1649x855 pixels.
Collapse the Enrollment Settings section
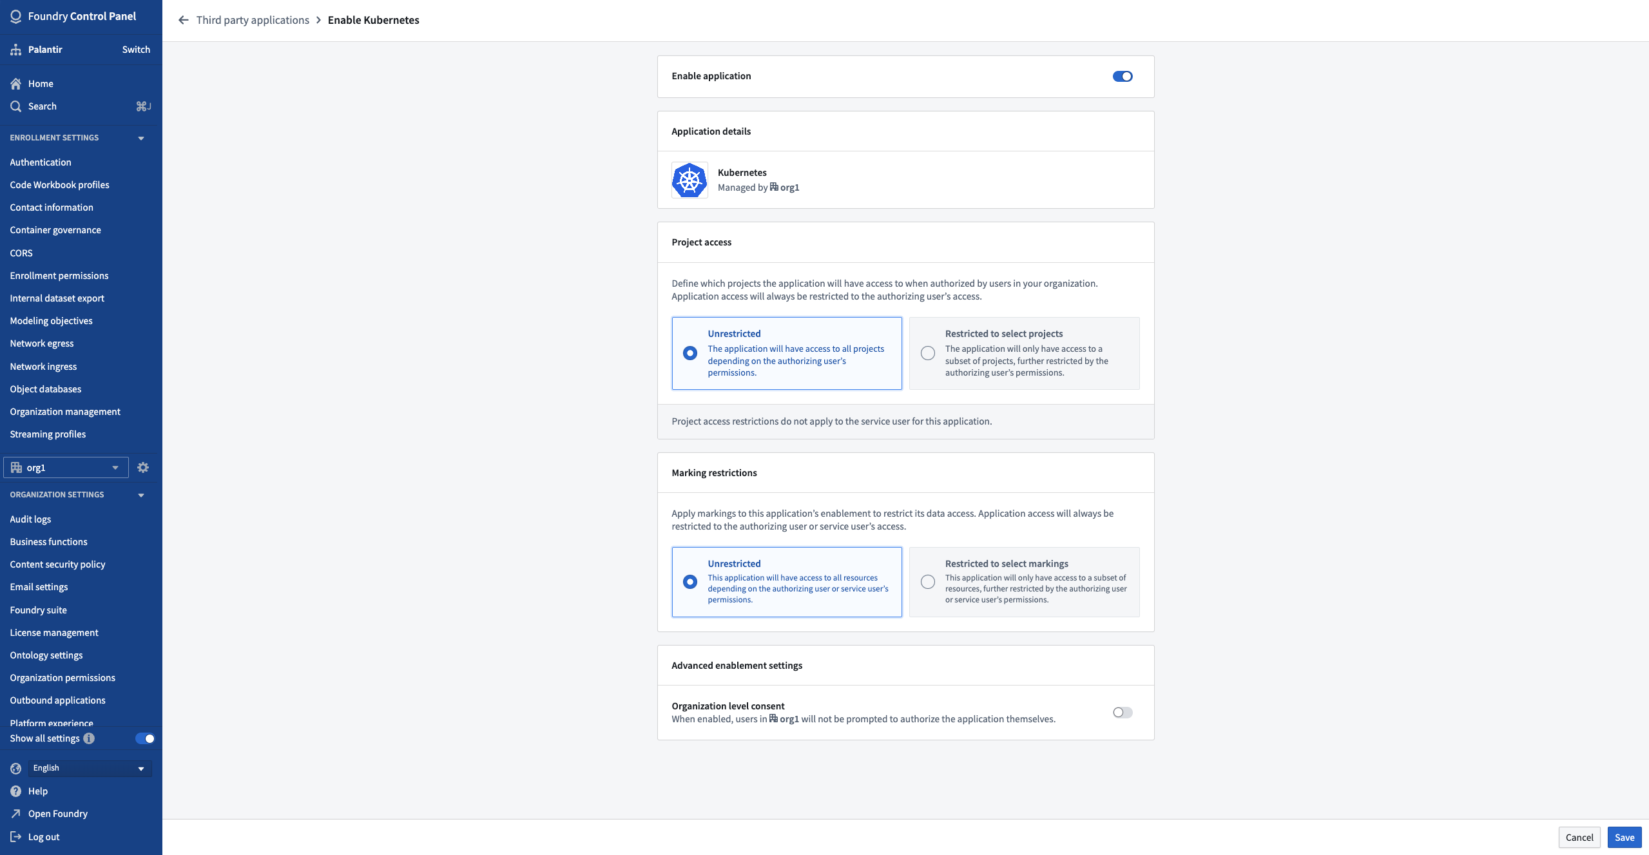(x=141, y=138)
